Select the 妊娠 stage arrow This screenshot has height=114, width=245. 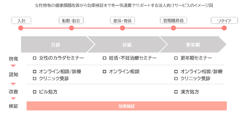click(x=127, y=45)
